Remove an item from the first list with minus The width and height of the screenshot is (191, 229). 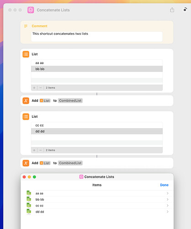tap(41, 87)
